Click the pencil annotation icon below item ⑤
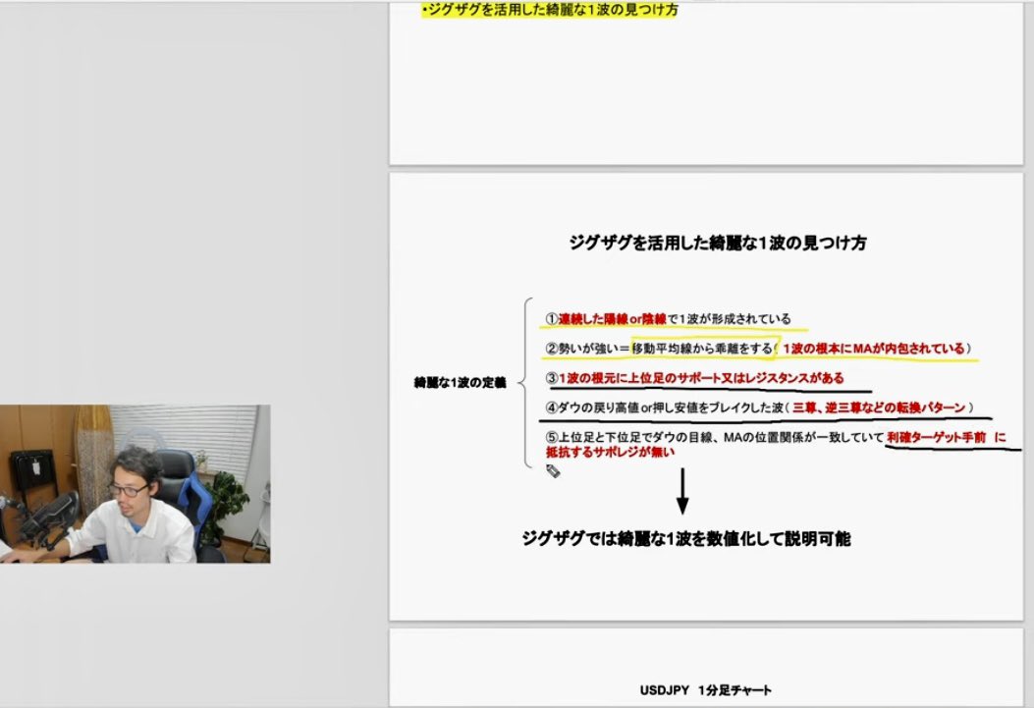 coord(553,470)
